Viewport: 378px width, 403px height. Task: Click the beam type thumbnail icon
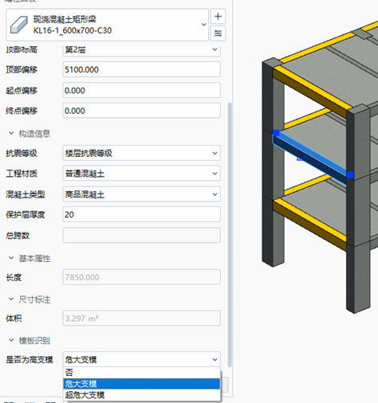pyautogui.click(x=18, y=25)
